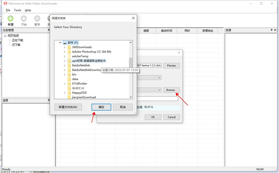
Task: Click the 360Downloads folder icon
Action: (69, 47)
